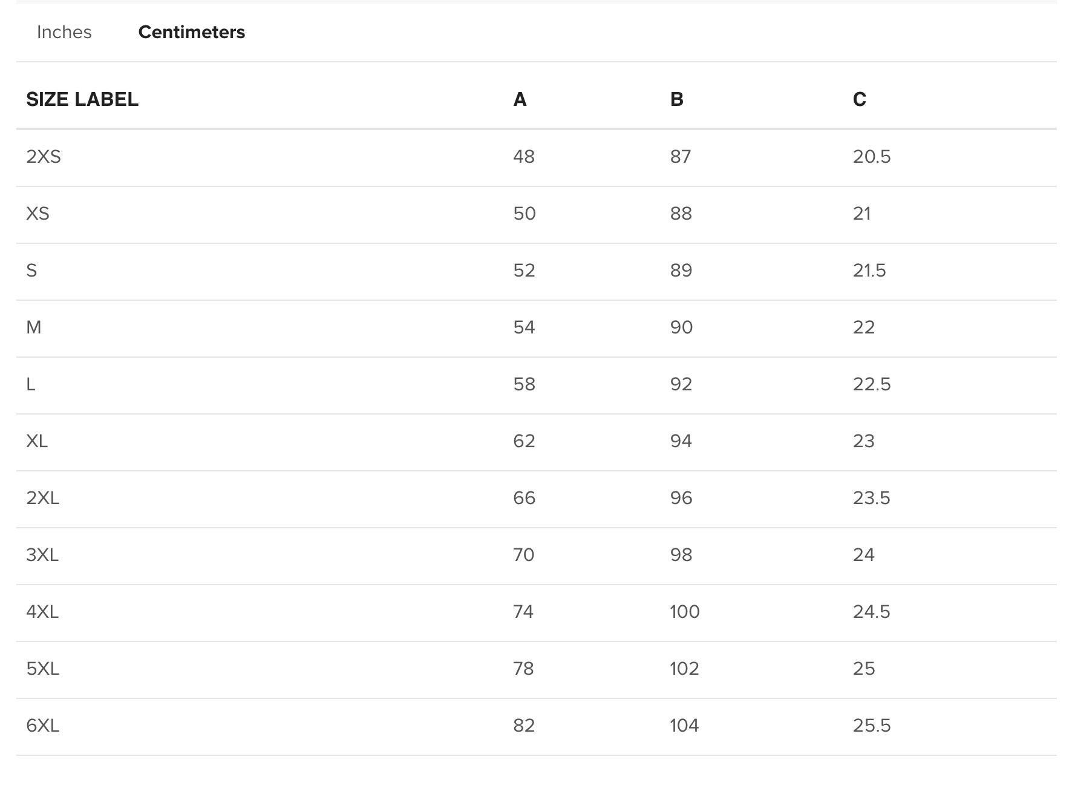
Task: Click column header B
Action: point(676,99)
